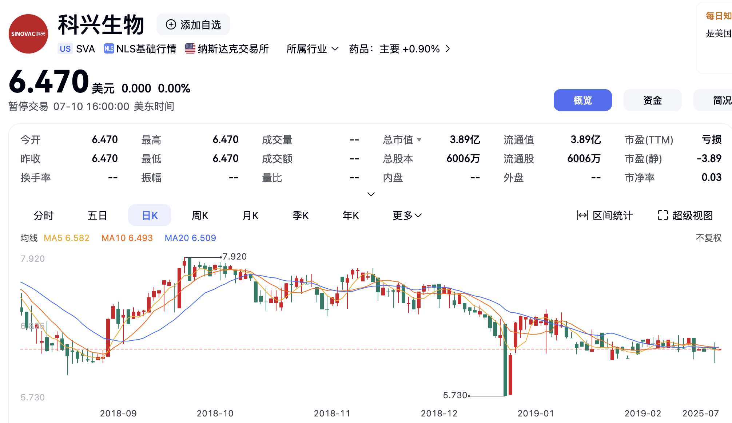Click the 不复权 adjustment setting
This screenshot has width=732, height=423.
pos(708,238)
